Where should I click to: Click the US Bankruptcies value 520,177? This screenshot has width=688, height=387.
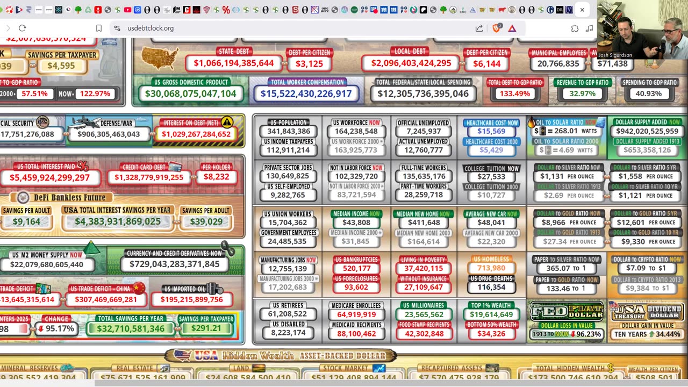[x=356, y=268]
